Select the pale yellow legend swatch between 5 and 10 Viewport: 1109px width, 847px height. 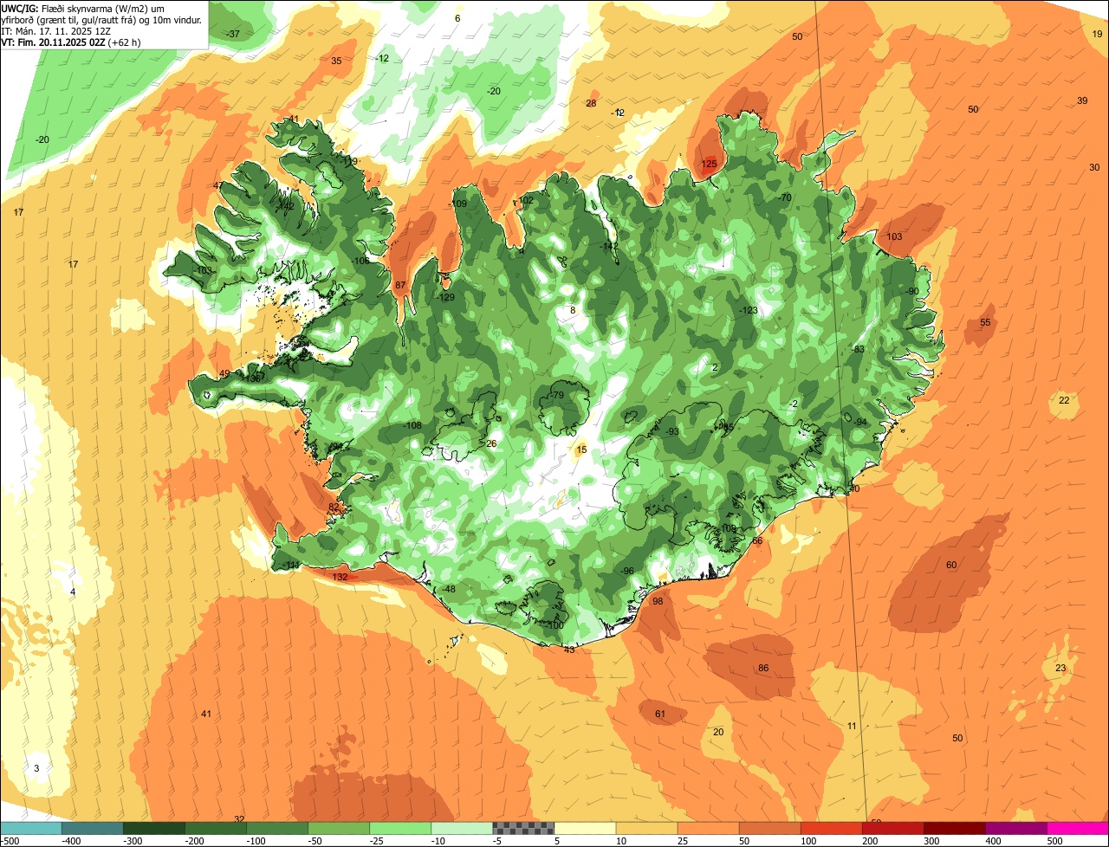pyautogui.click(x=585, y=828)
